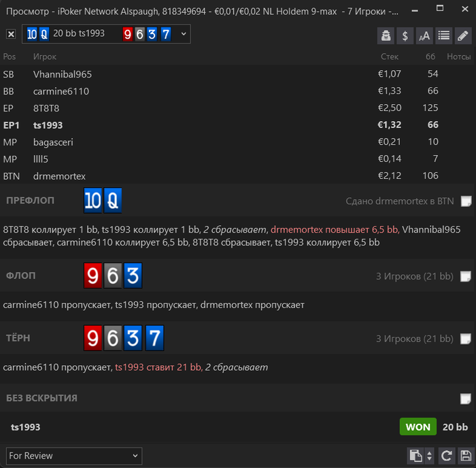
Task: Toggle dollar currency display icon
Action: 405,35
